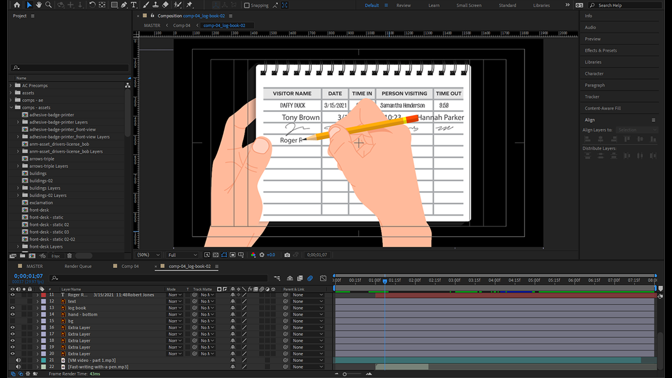The width and height of the screenshot is (672, 378).
Task: Open the Full resolution dropdown
Action: click(182, 255)
